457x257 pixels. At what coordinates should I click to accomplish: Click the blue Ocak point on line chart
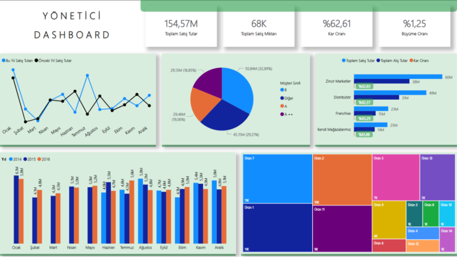click(x=13, y=70)
